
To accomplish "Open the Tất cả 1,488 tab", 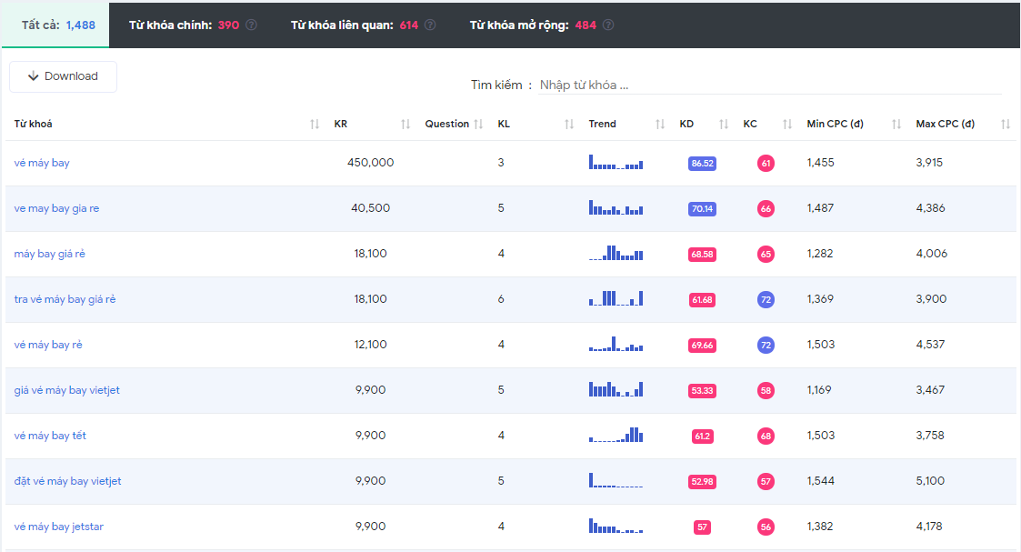I will tap(56, 25).
